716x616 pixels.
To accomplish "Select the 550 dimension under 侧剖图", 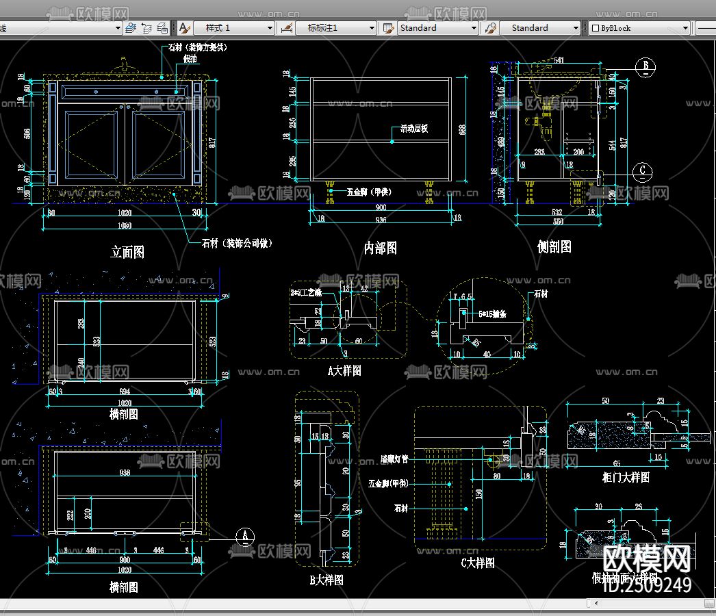I will point(558,222).
